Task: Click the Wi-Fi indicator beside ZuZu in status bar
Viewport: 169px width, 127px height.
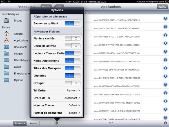Action: pyautogui.click(x=9, y=1)
